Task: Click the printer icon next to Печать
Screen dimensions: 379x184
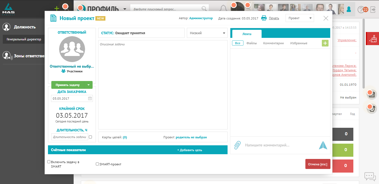Action: (x=264, y=18)
